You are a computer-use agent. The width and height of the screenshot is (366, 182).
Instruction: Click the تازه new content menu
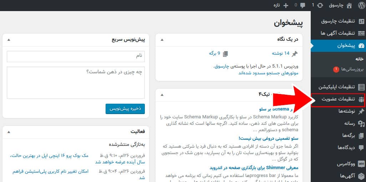281,5
